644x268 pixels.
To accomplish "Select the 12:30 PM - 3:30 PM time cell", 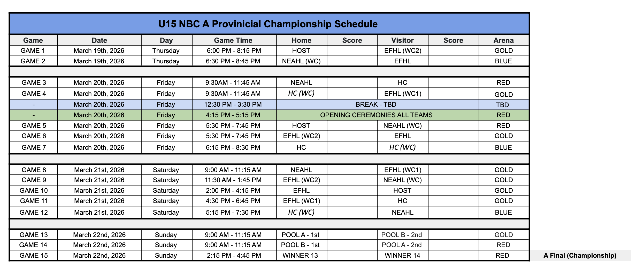I will pyautogui.click(x=233, y=104).
